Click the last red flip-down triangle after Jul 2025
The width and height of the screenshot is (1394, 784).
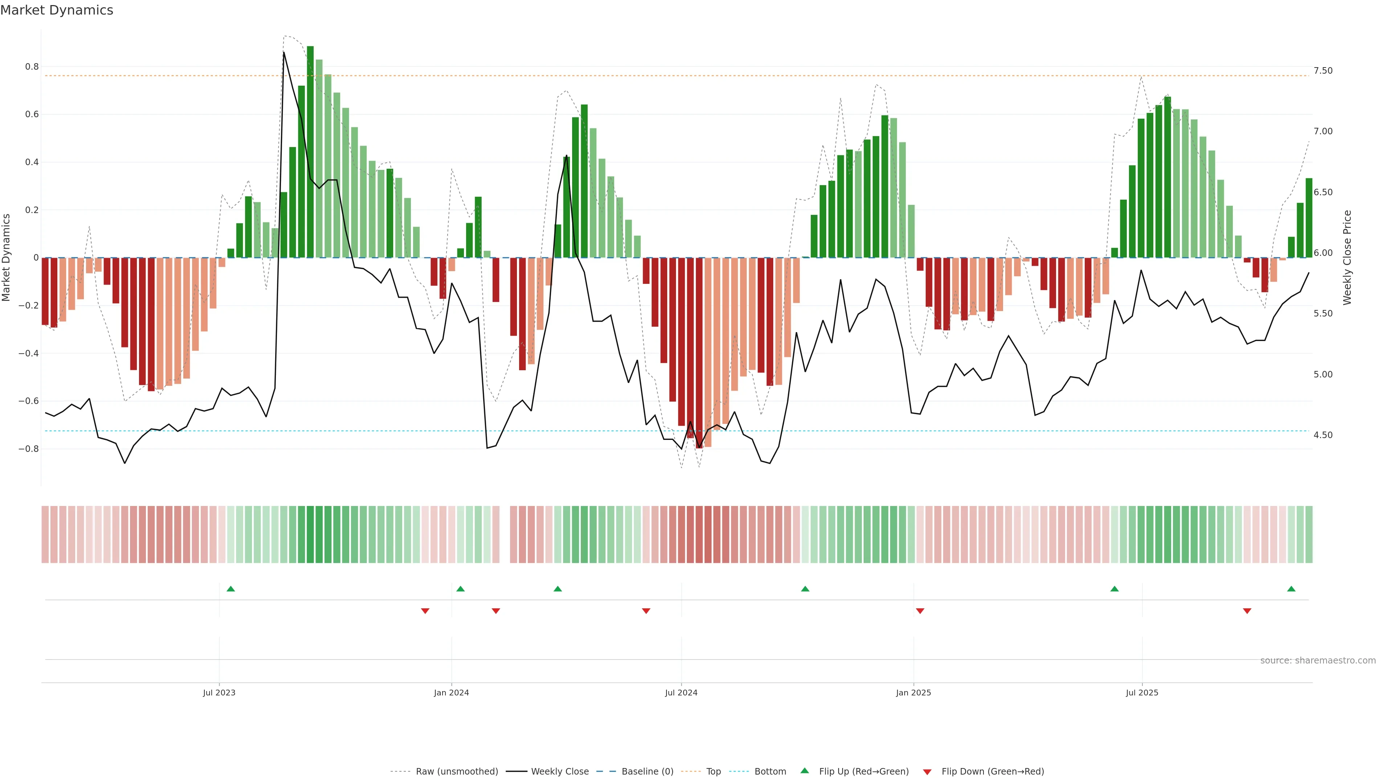pos(1247,611)
